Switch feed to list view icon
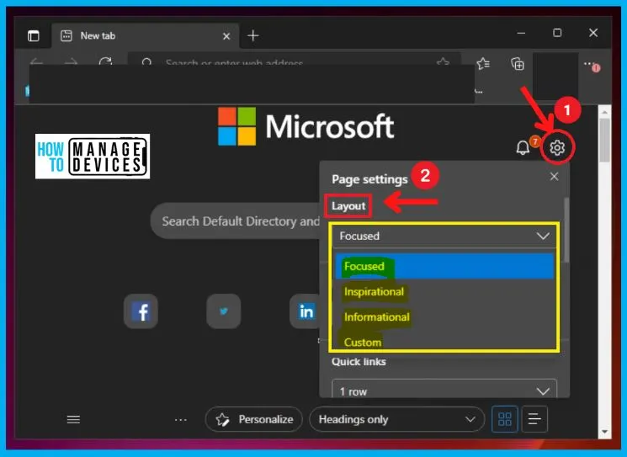627x457 pixels. [x=534, y=419]
